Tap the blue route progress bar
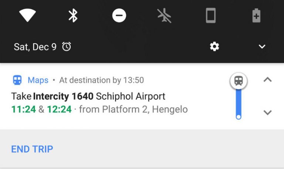 point(239,102)
